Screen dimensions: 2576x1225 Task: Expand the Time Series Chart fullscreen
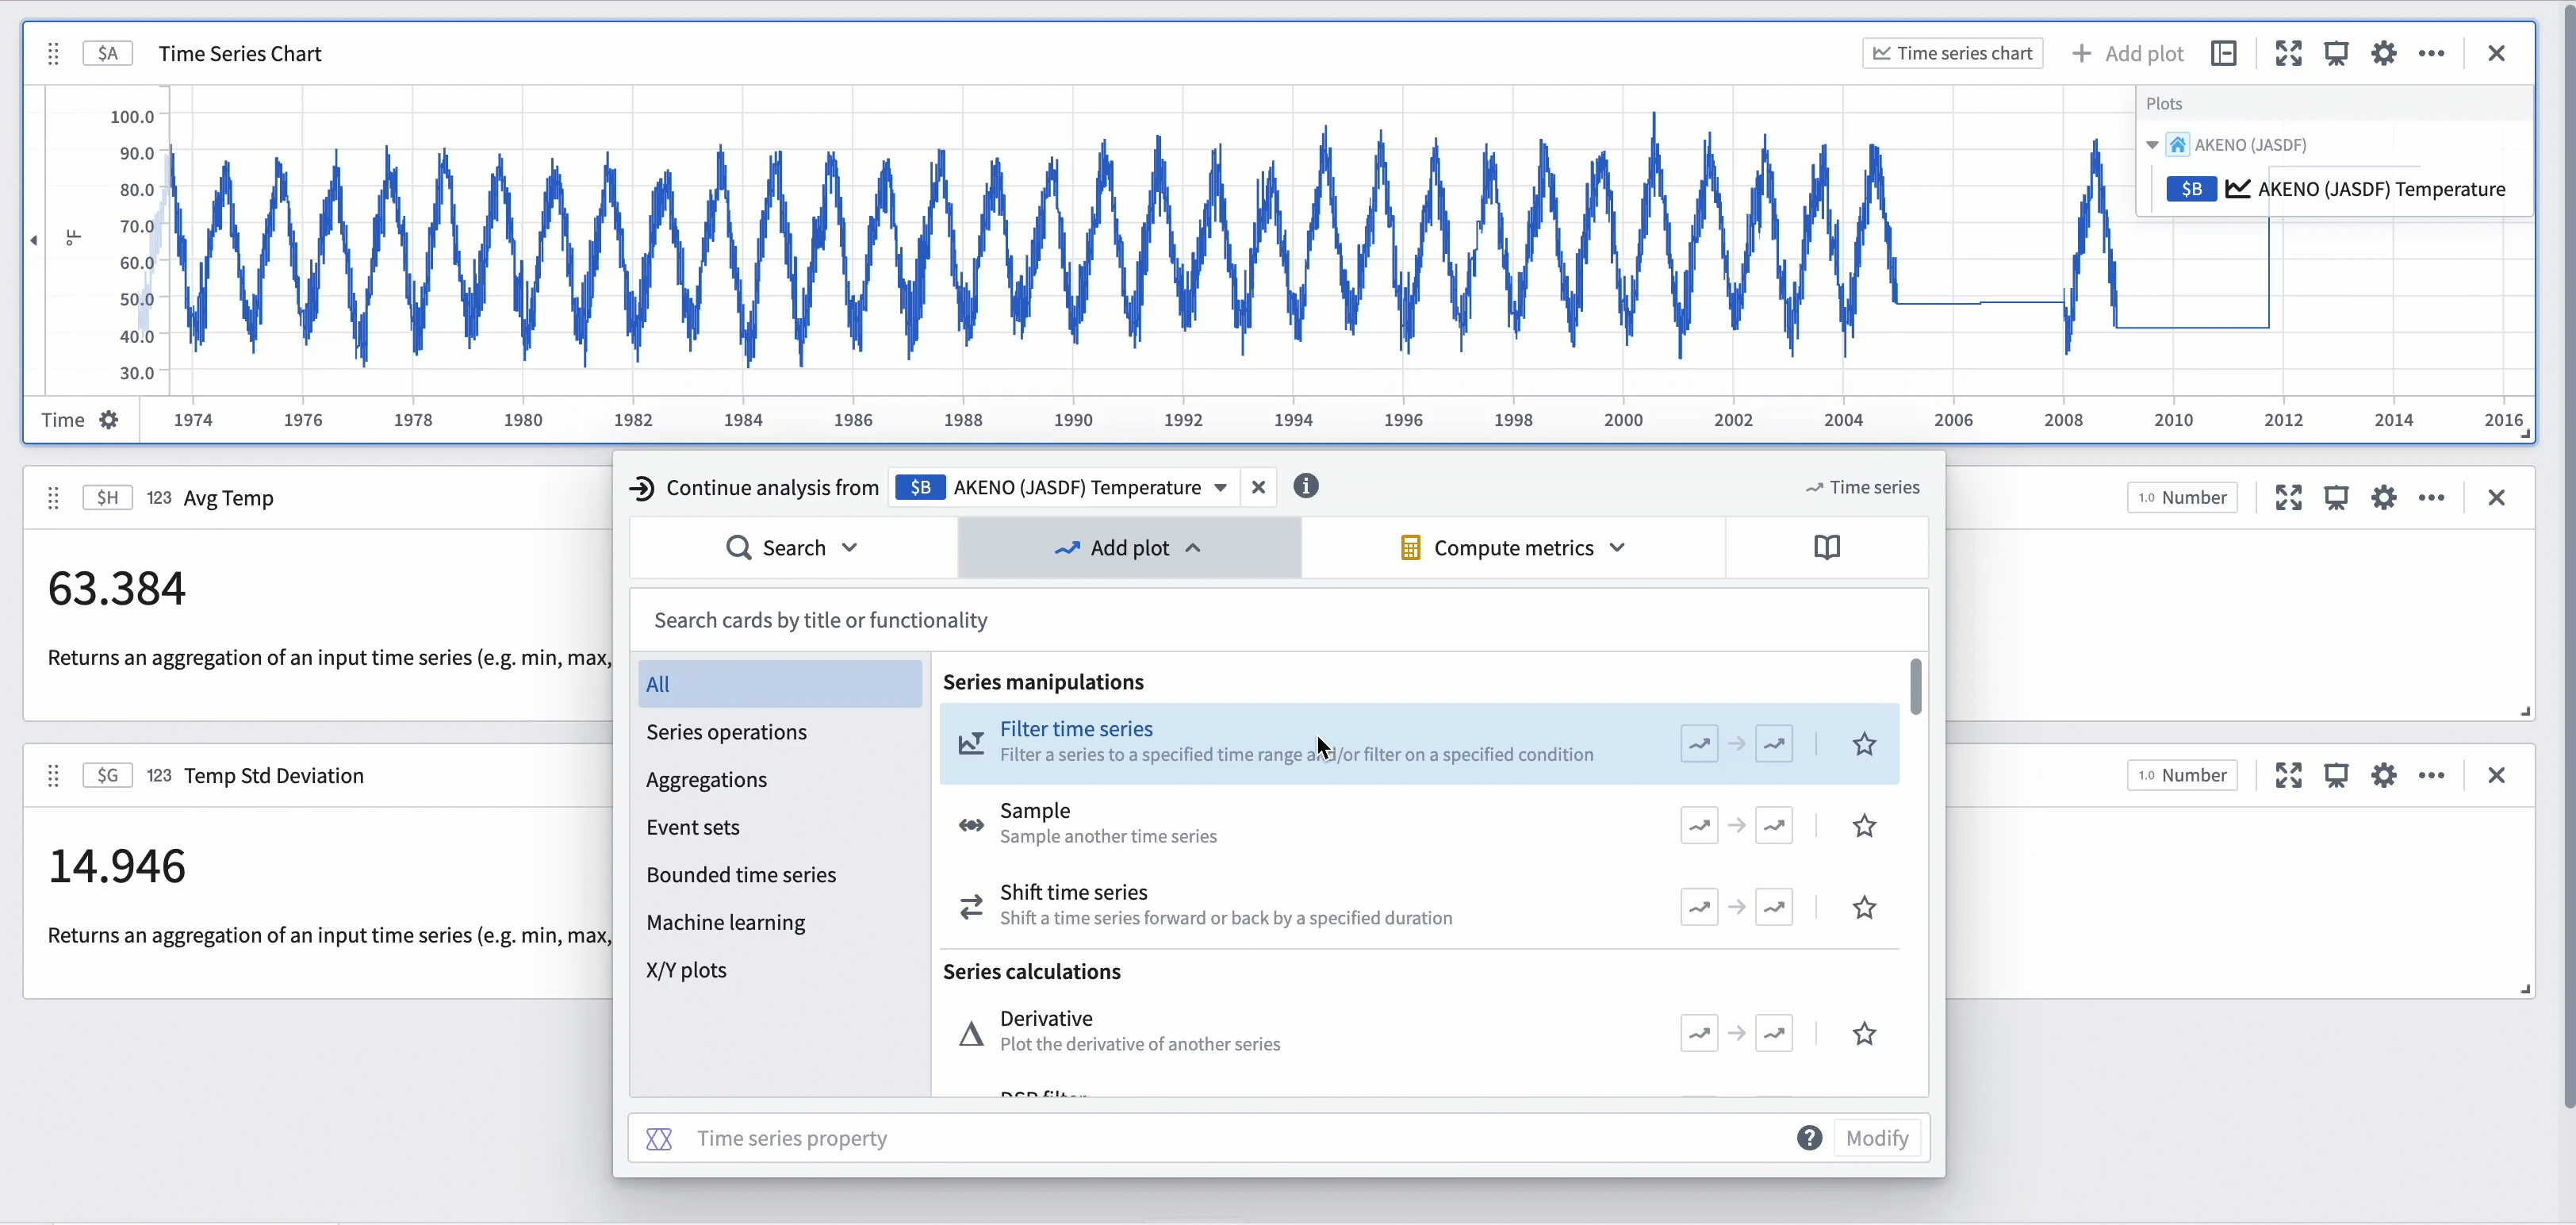2288,53
